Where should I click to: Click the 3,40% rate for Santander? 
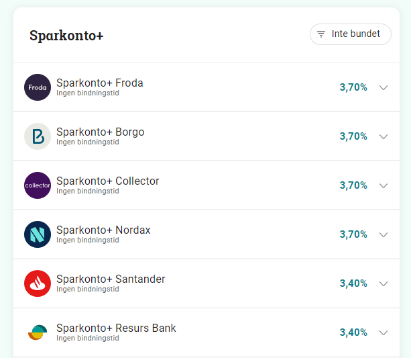(353, 283)
